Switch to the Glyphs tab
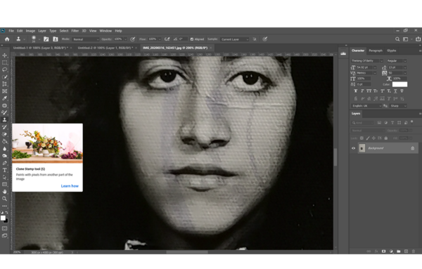Image resolution: width=422 pixels, height=269 pixels. tap(392, 51)
